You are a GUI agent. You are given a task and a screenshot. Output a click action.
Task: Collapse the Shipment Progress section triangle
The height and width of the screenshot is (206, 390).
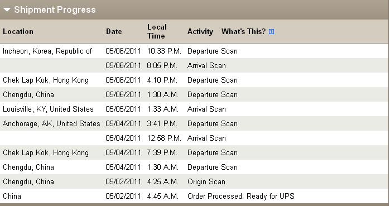[x=7, y=10]
